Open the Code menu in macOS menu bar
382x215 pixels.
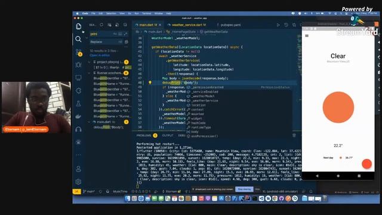[x=85, y=13]
